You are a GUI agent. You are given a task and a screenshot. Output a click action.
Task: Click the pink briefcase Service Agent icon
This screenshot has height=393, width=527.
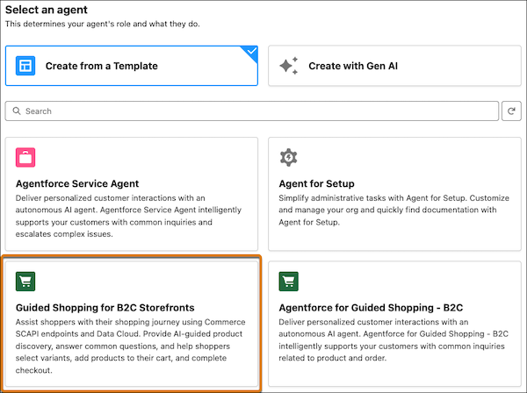click(x=25, y=157)
